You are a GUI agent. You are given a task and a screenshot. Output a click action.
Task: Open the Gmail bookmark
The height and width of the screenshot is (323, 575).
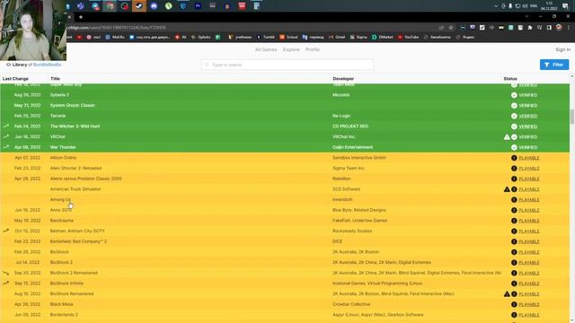[337, 37]
